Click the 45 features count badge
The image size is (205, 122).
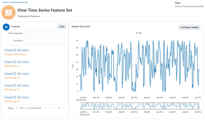tap(6, 27)
